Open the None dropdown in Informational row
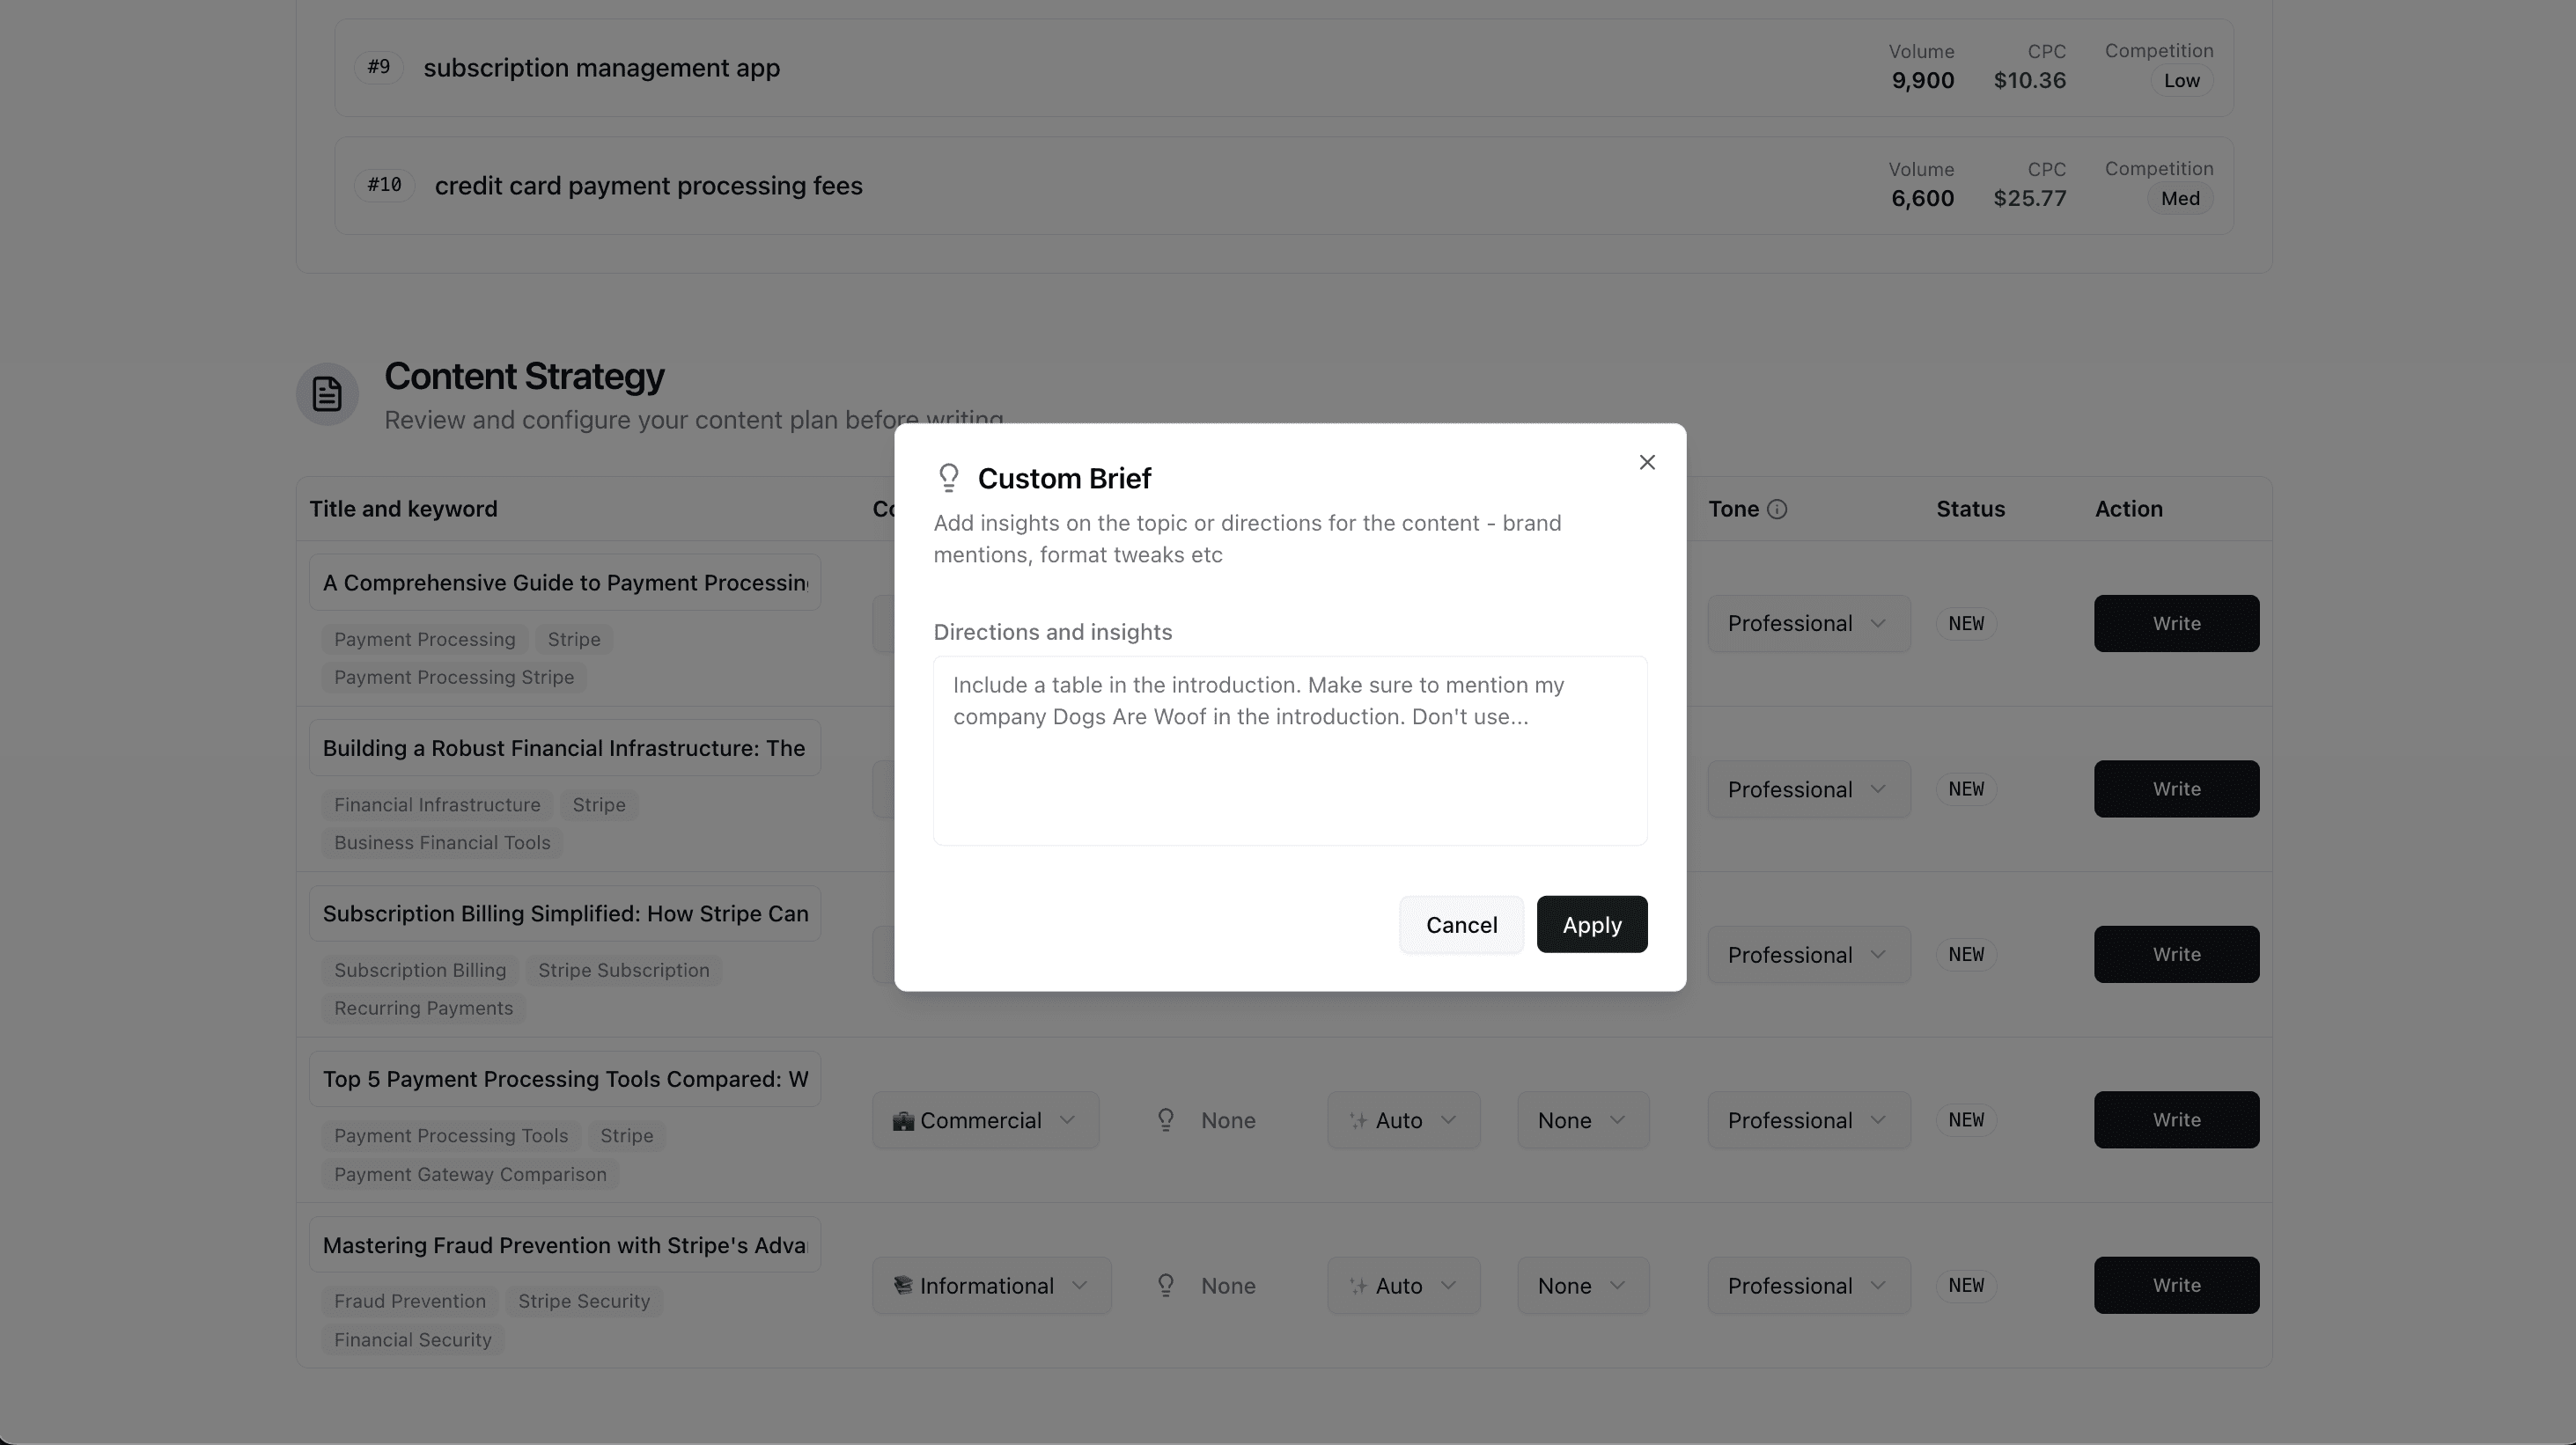Viewport: 2576px width, 1445px height. coord(1582,1285)
